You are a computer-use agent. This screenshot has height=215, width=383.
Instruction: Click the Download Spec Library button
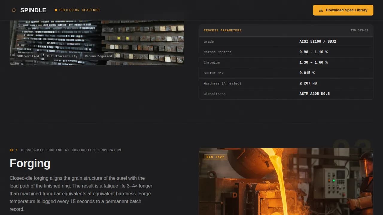[343, 10]
